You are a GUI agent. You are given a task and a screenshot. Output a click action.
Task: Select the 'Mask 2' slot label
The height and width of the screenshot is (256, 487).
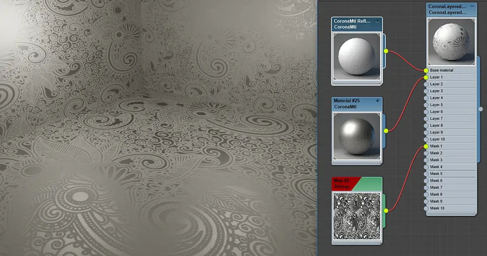coord(436,153)
